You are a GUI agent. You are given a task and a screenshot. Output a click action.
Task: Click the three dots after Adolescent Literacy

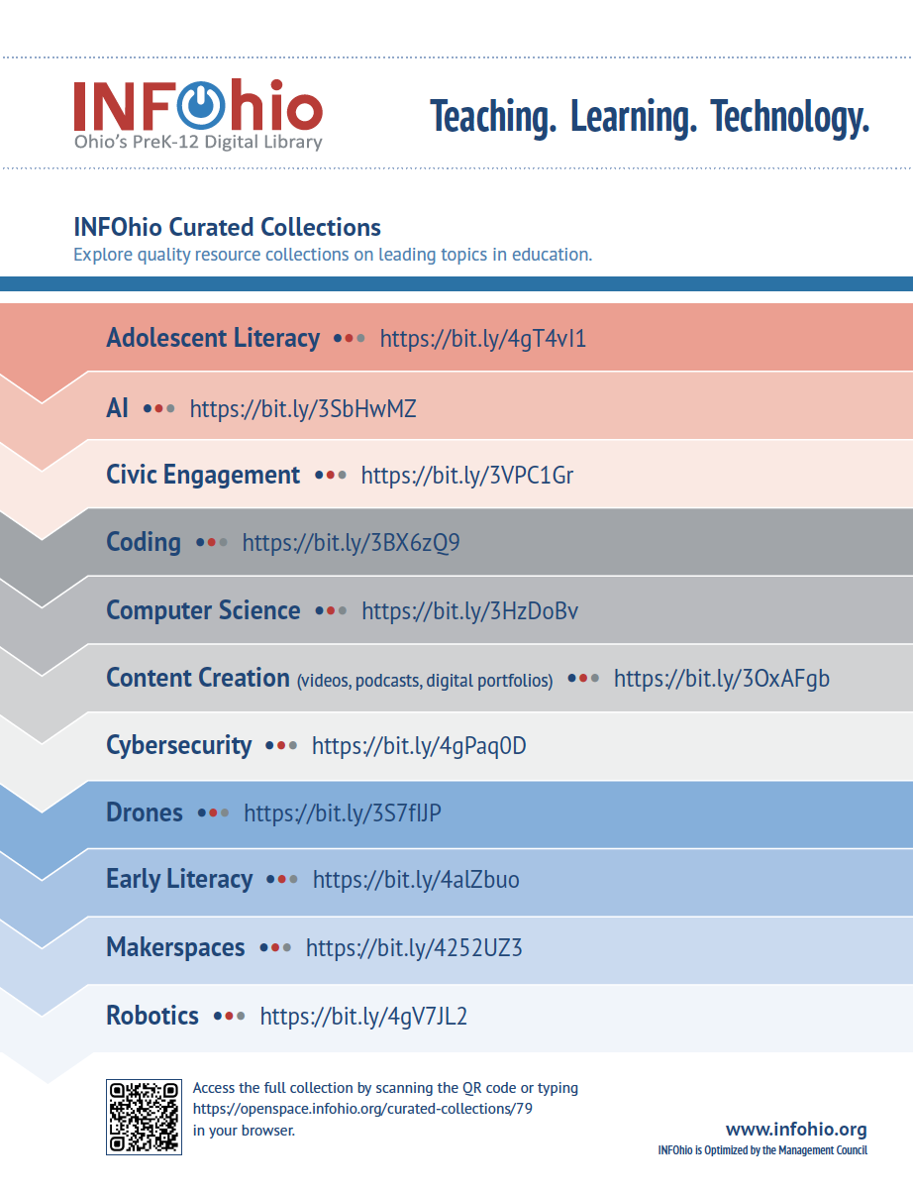click(x=350, y=339)
